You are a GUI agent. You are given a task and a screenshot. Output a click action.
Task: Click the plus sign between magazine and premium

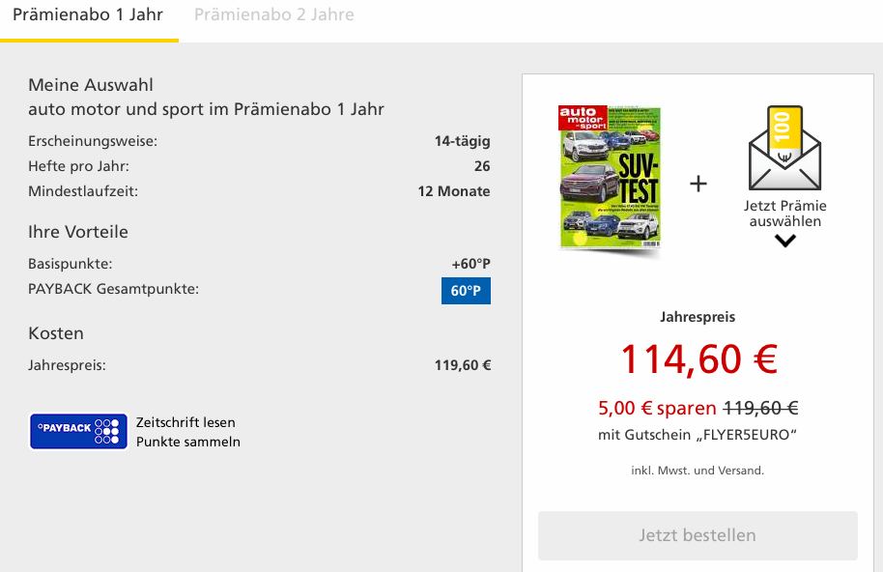point(698,184)
